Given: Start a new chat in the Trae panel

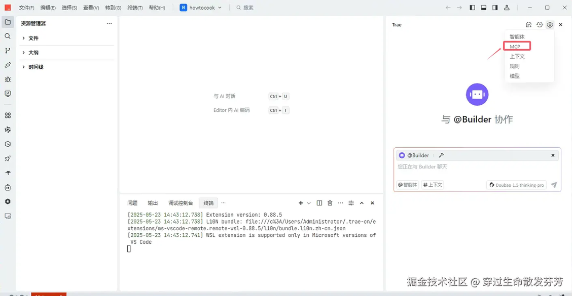Looking at the screenshot, I should (x=528, y=25).
